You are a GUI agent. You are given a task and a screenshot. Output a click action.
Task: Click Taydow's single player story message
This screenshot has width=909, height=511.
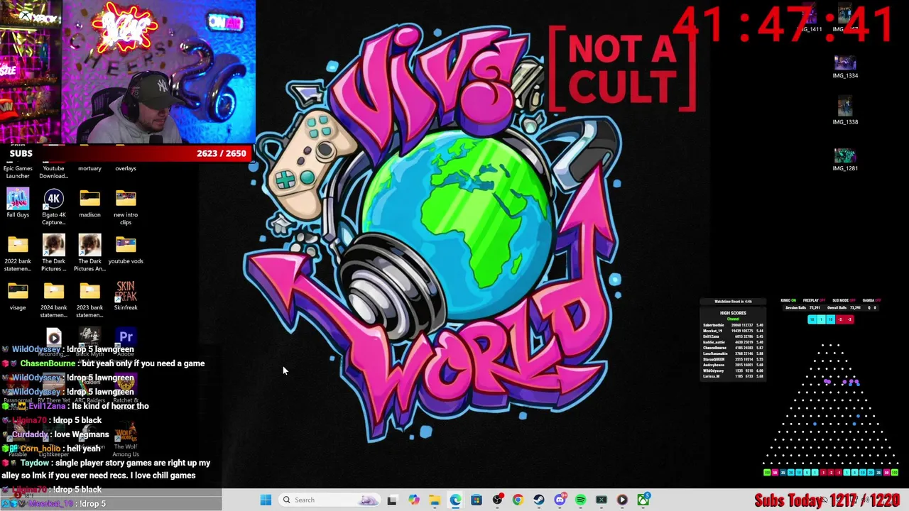107,469
